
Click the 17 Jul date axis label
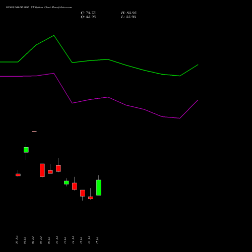pos(97,240)
